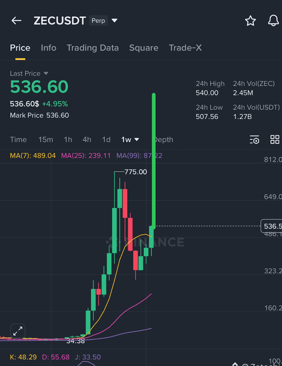Screen dimensions: 282x366
Task: Add ZECUSDT to favorites star
Action: (250, 21)
